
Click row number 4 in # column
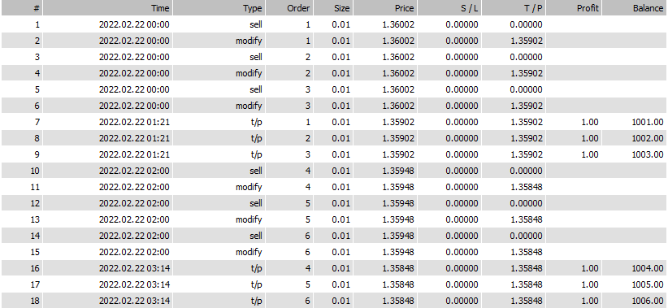(37, 73)
